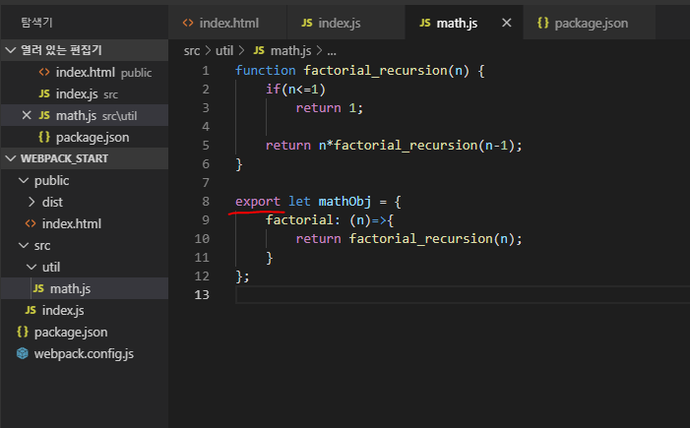690x428 pixels.
Task: Switch to the index.html tab
Action: pyautogui.click(x=228, y=23)
